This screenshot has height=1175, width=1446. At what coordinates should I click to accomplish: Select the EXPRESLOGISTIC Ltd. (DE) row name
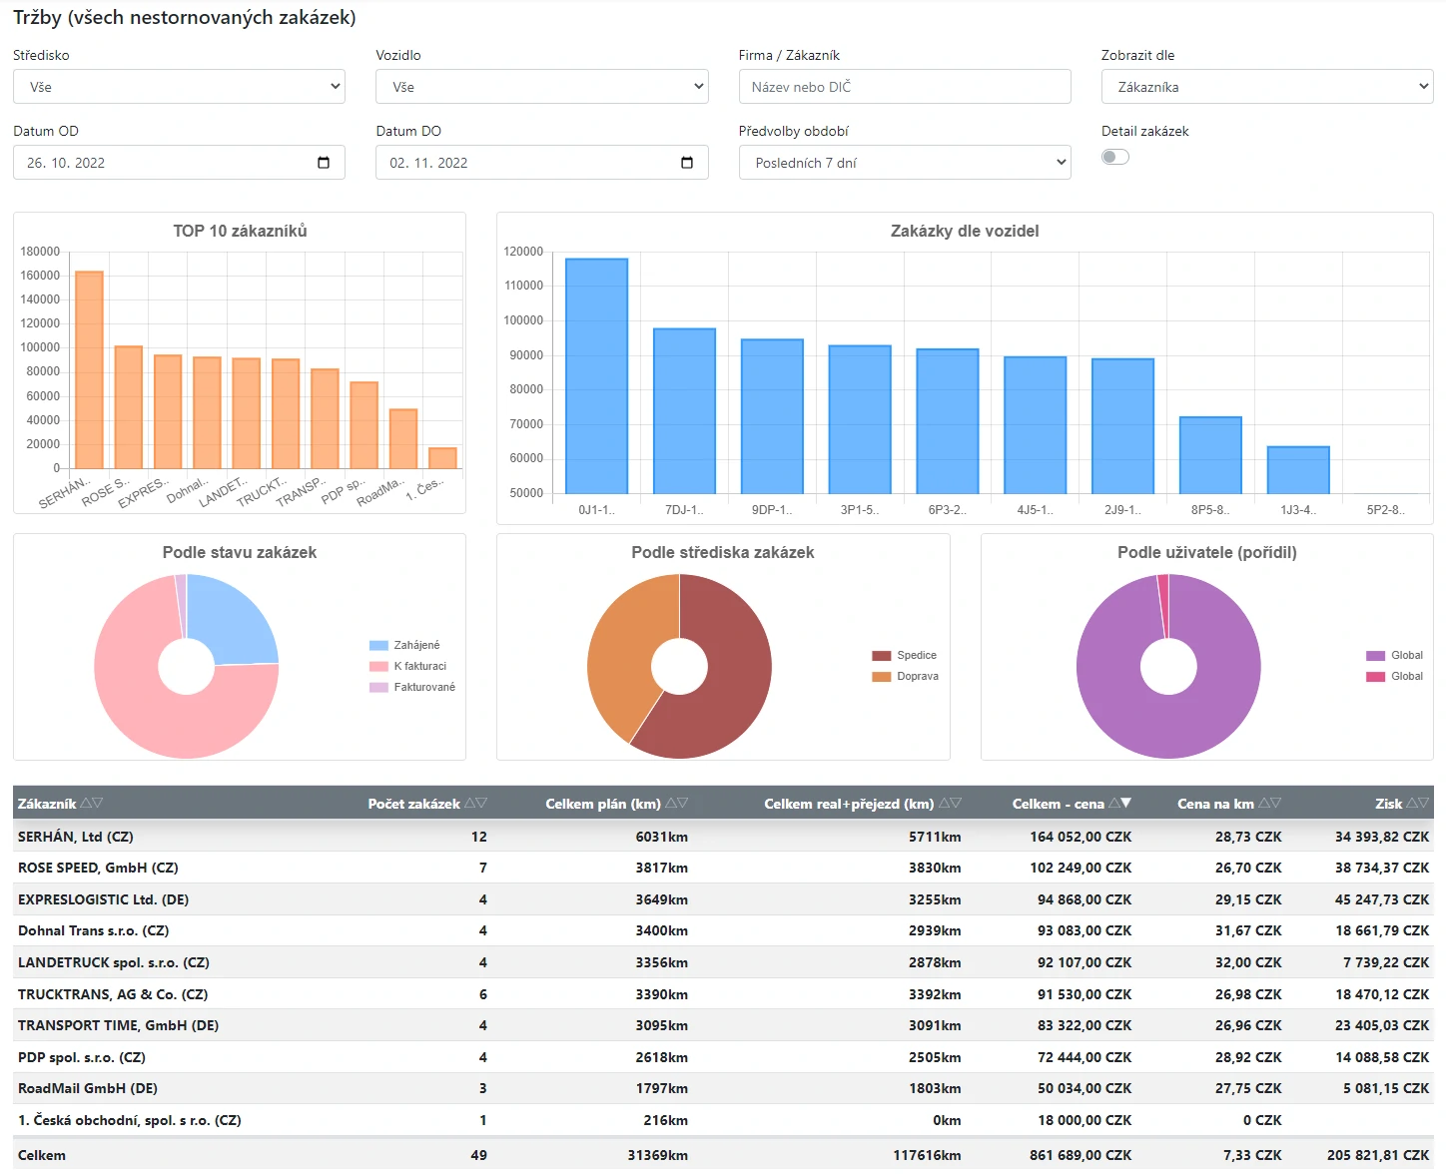click(104, 899)
